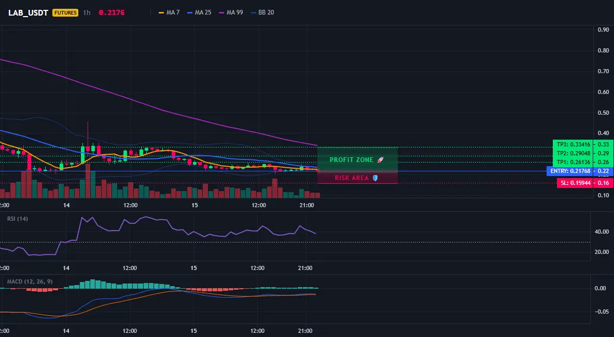This screenshot has width=614, height=337.
Task: Click the rocket icon in Profit Zone
Action: [380, 160]
